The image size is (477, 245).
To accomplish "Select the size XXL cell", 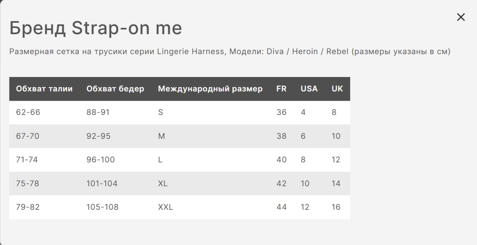I will click(166, 207).
